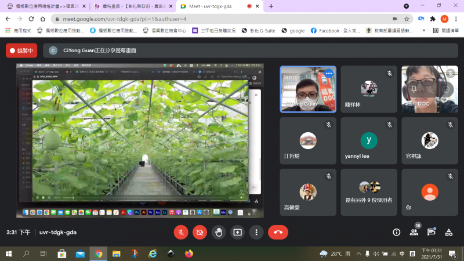Open a new browser tab
464x261 pixels.
click(x=271, y=6)
